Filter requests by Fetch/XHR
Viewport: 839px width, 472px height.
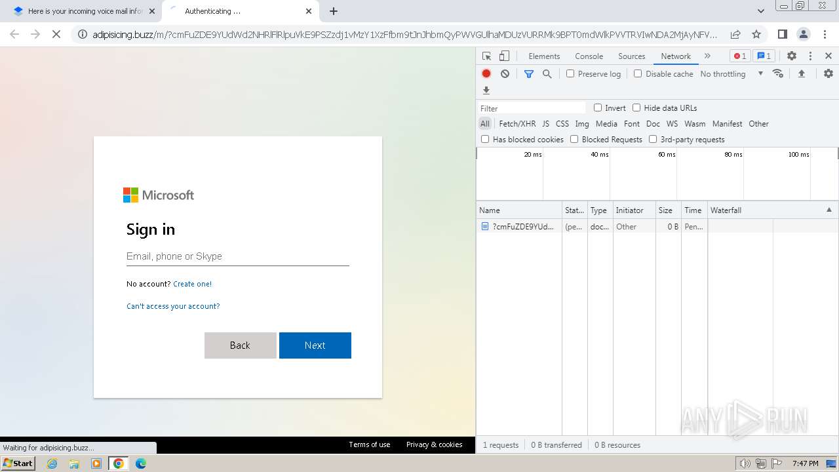[x=517, y=123]
